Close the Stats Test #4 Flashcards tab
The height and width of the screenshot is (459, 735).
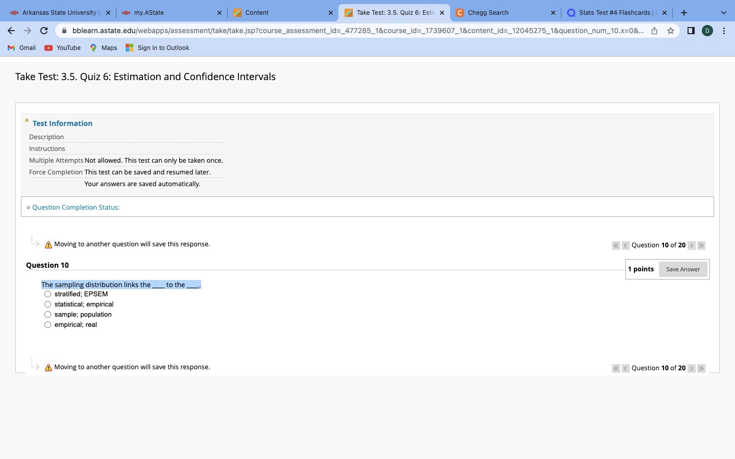tap(664, 13)
